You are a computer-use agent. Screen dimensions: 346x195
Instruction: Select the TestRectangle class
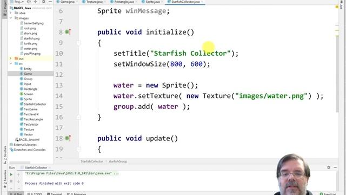point(34,119)
